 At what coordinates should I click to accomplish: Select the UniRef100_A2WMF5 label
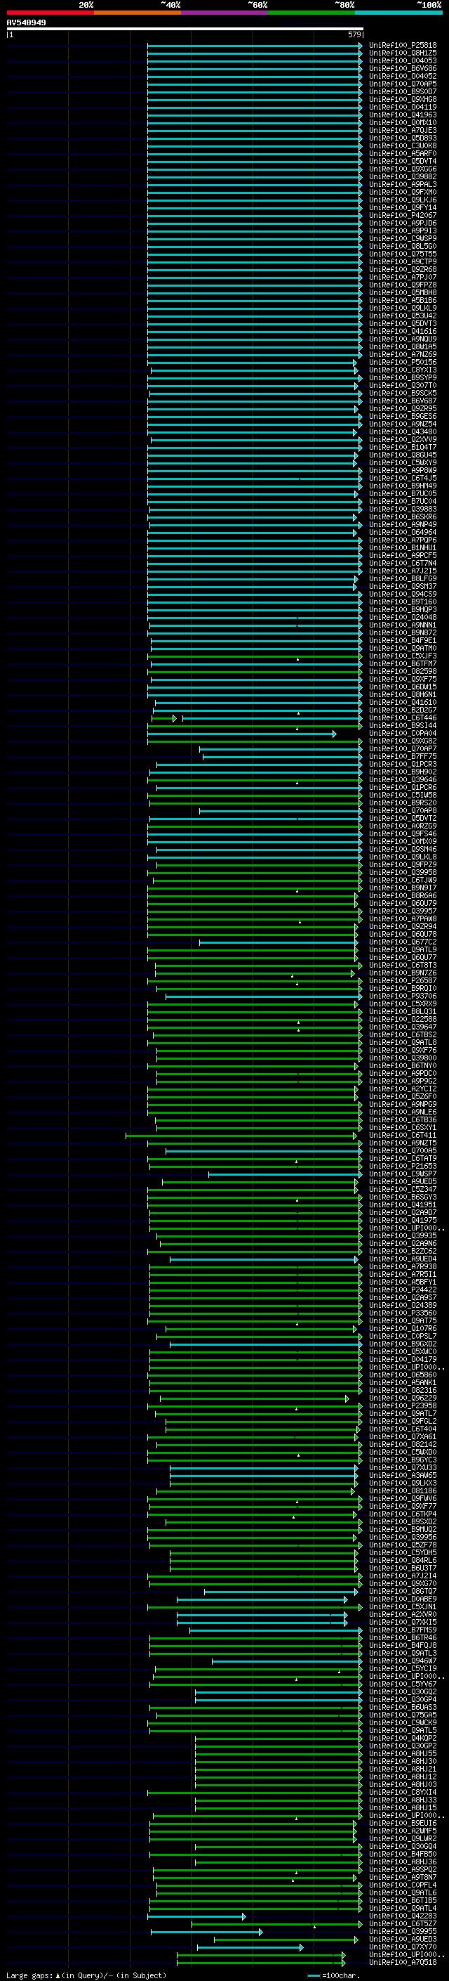[403, 1831]
